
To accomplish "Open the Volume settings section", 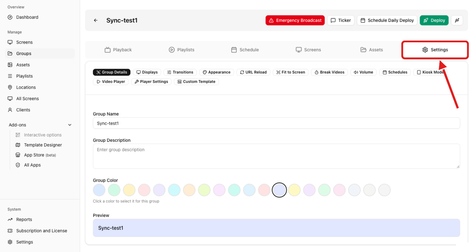I will 363,72.
